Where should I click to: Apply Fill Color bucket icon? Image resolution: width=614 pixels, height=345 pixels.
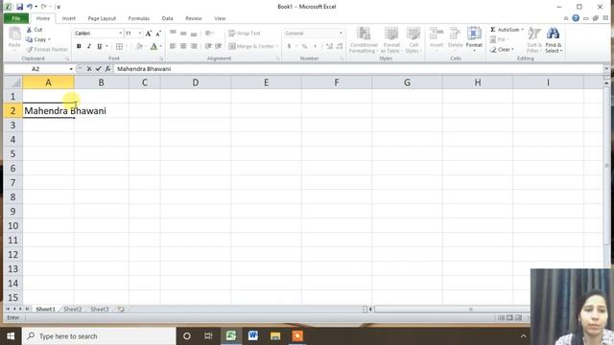[139, 47]
